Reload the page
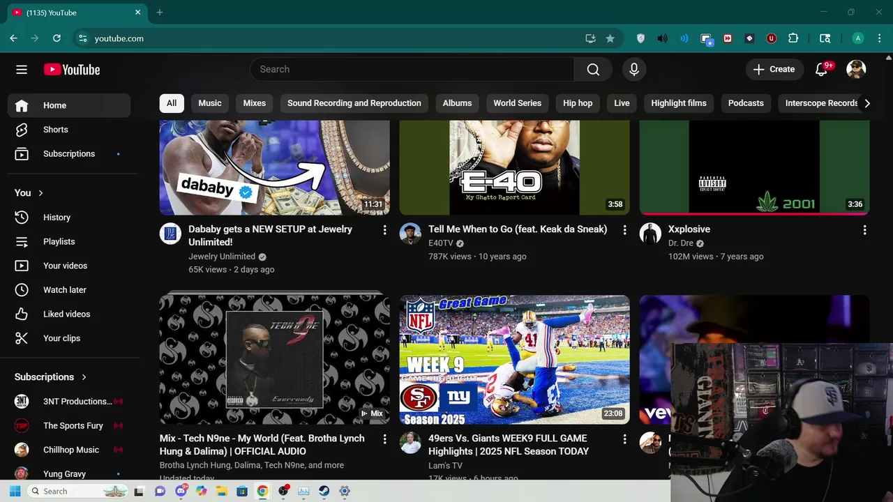Viewport: 893px width, 502px height. (57, 38)
